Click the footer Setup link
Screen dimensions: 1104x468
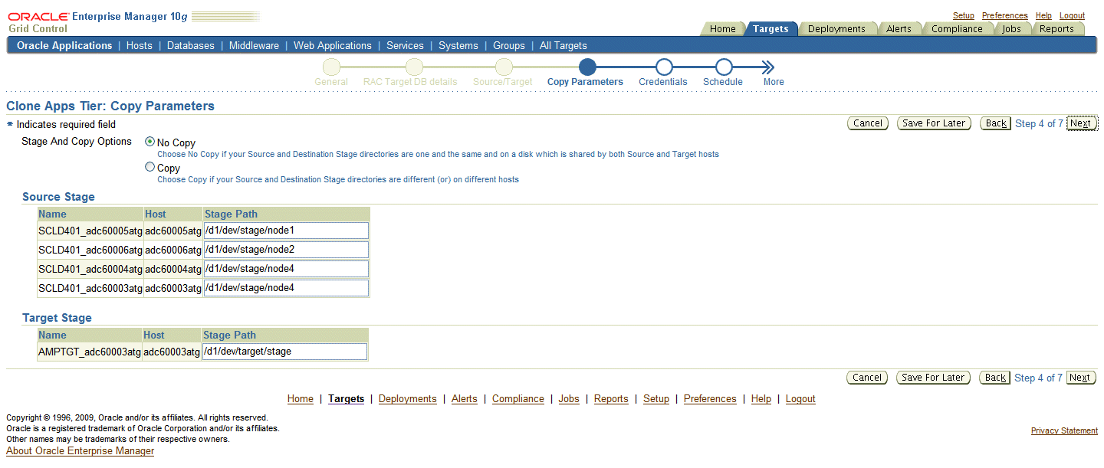tap(656, 399)
